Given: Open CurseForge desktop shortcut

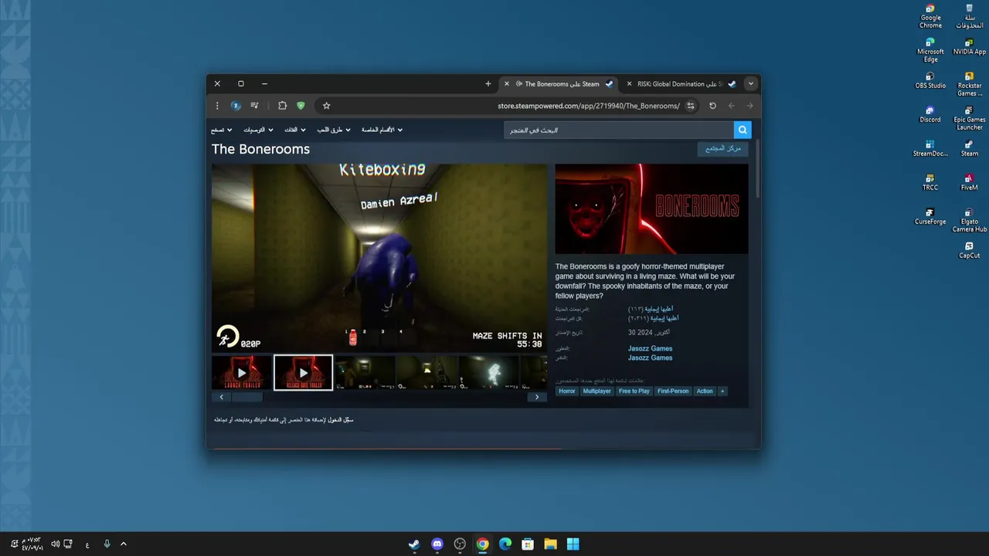Looking at the screenshot, I should pos(930,216).
